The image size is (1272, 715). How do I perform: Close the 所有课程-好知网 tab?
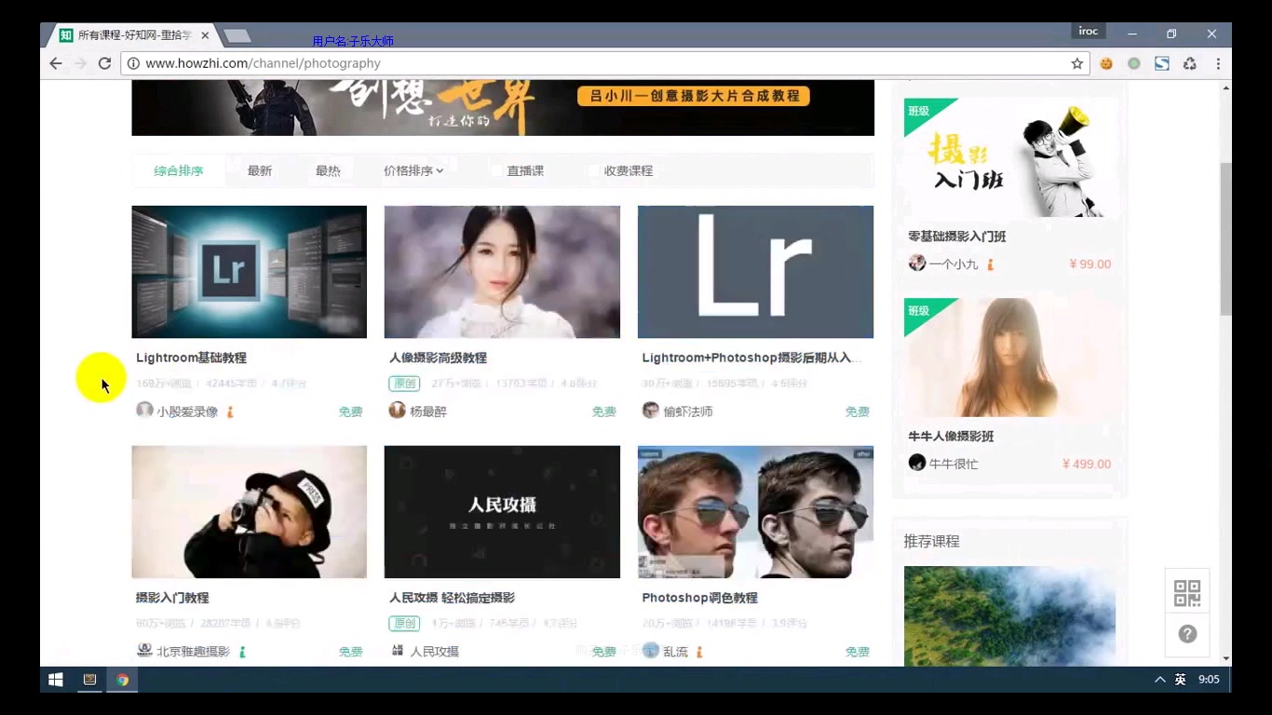(205, 35)
